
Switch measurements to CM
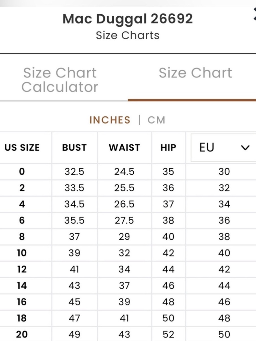point(156,120)
